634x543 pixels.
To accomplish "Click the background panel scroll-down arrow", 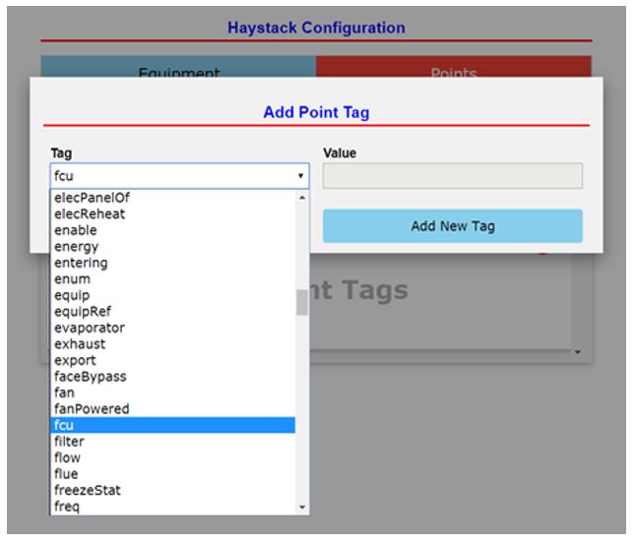I will click(x=578, y=352).
